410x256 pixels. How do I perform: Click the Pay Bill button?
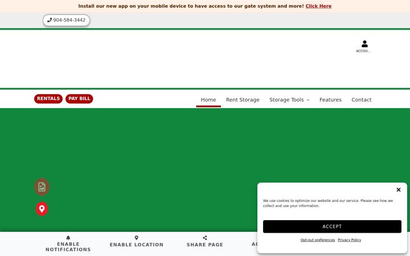point(79,99)
